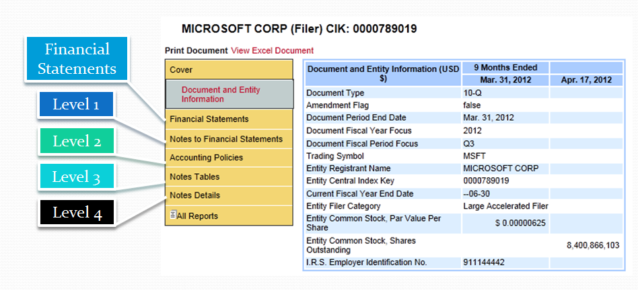Open the Notes Tables section

(x=194, y=177)
